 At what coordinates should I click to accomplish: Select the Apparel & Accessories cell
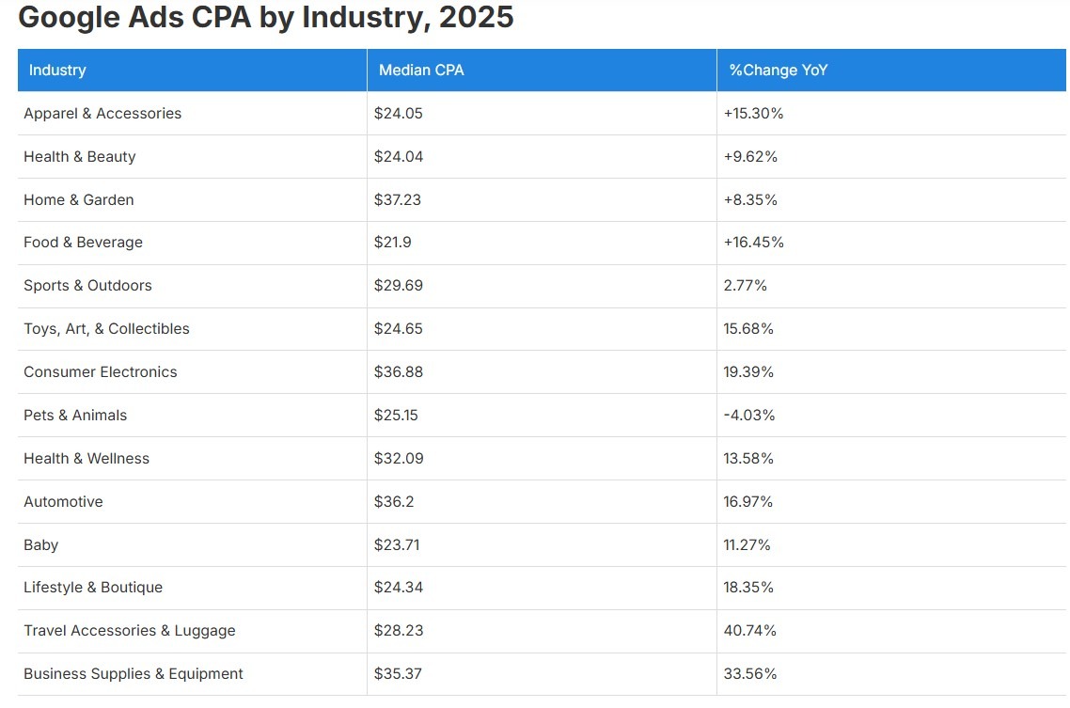[102, 114]
